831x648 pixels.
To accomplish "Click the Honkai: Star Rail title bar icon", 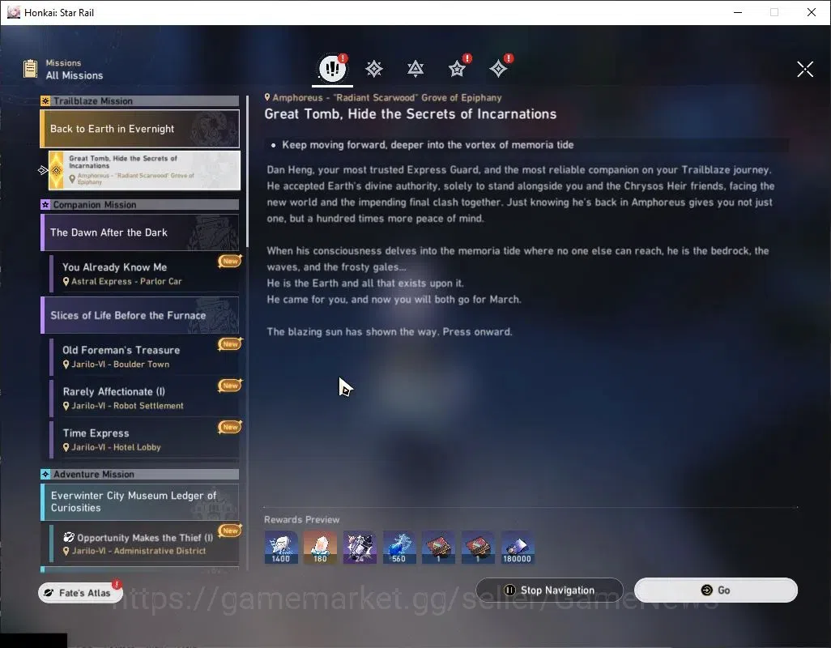I will [x=13, y=12].
